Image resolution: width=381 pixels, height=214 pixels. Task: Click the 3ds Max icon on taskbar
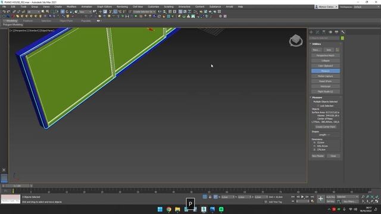pos(204,209)
